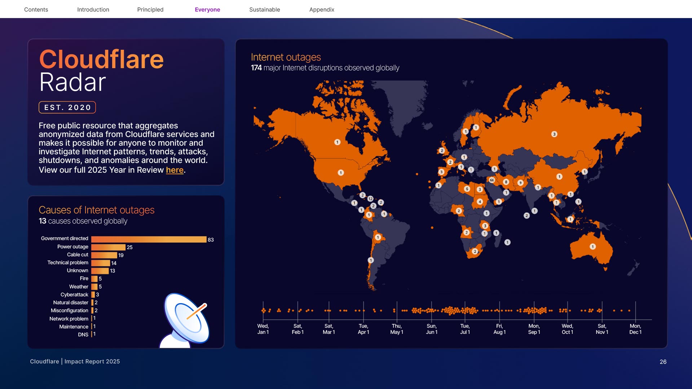Click the 'Mon, Sep 1' timeline label
The height and width of the screenshot is (389, 692).
click(534, 329)
